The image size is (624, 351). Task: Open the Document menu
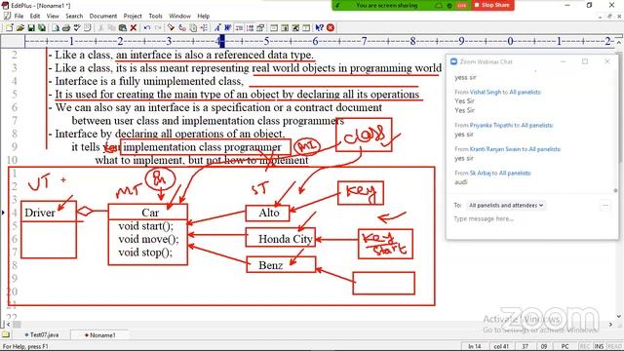coord(103,16)
